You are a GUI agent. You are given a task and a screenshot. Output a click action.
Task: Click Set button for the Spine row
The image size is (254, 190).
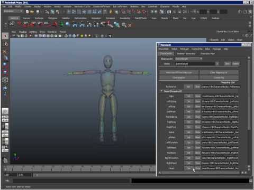coord(188,132)
